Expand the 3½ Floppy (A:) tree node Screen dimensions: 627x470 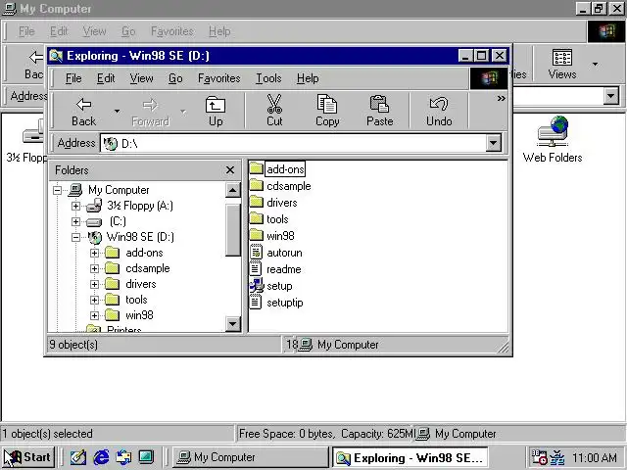(75, 206)
